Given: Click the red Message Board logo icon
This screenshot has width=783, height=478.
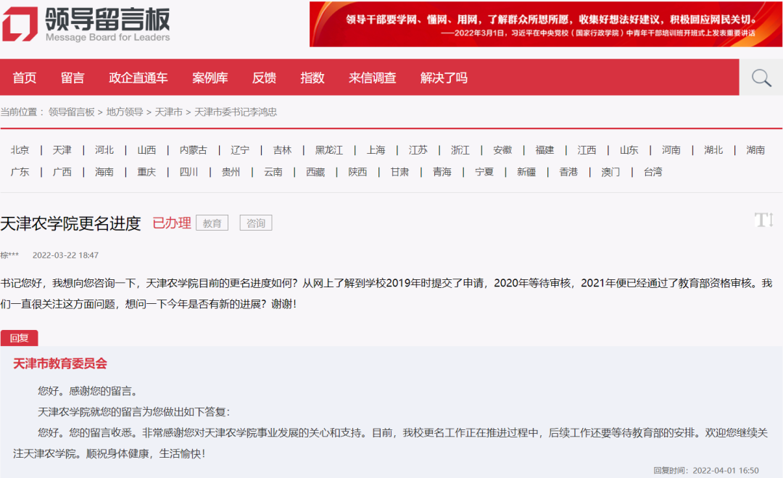Looking at the screenshot, I should pos(20,23).
